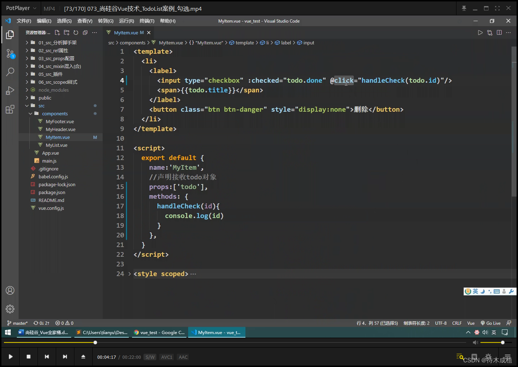Change Vue language mode in status bar
Screen dimensions: 518x367
[471, 323]
